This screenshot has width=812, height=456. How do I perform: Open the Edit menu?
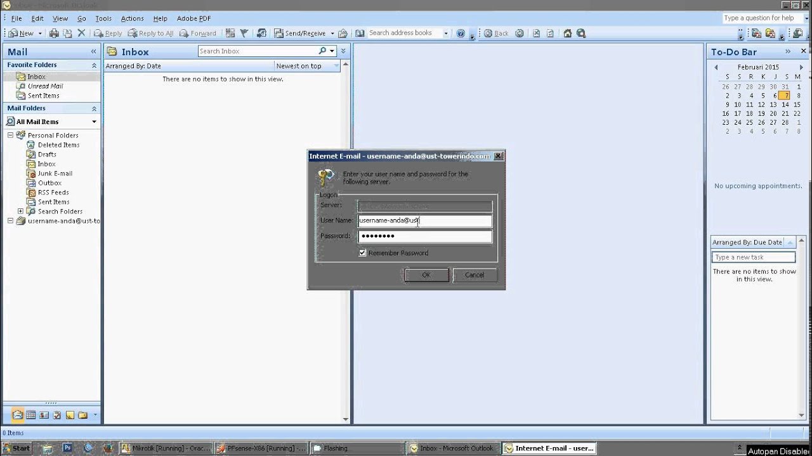[37, 18]
